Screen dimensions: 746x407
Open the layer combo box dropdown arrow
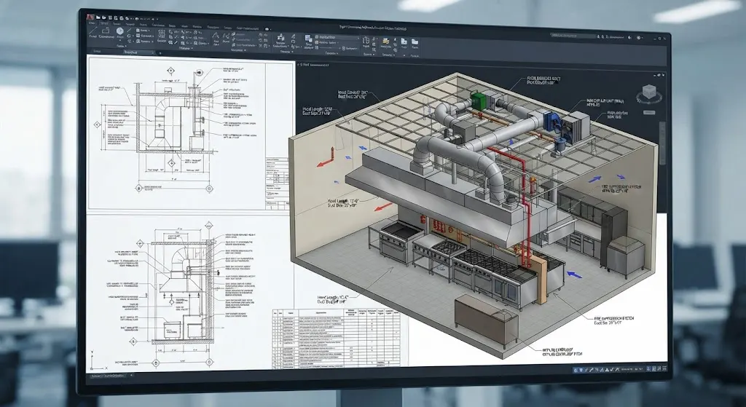pos(358,38)
